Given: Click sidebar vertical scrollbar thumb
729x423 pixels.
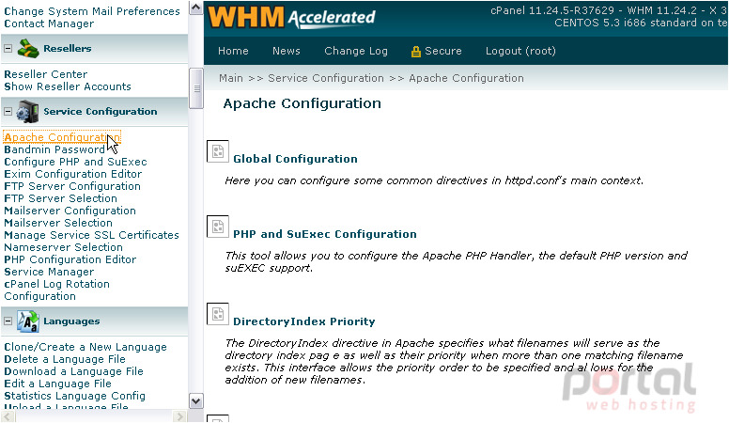Looking at the screenshot, I should click(196, 88).
